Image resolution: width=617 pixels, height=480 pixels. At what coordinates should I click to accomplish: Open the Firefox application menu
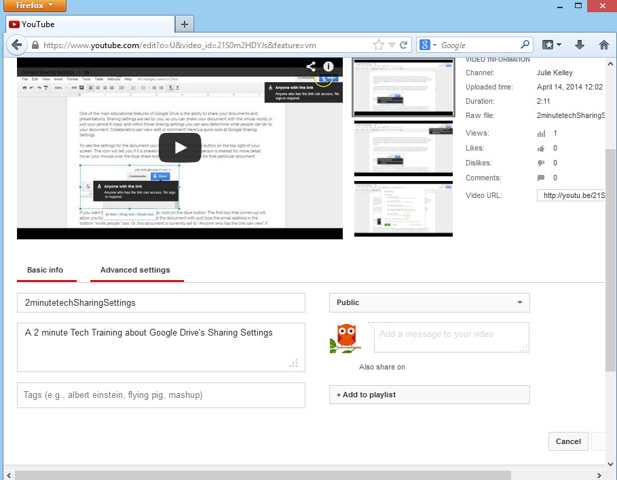click(35, 5)
